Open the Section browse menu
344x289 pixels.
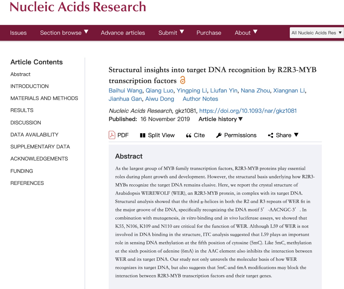click(x=64, y=33)
